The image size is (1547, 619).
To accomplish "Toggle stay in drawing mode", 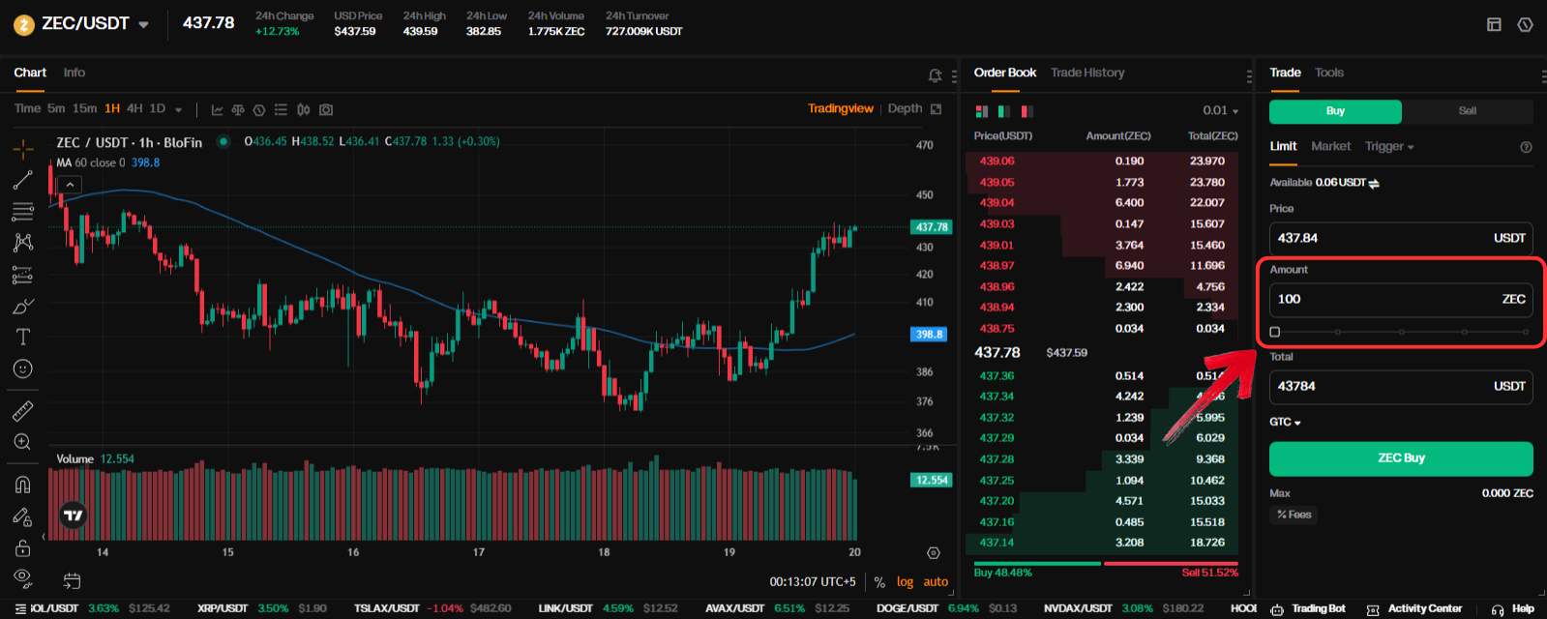I will 23,516.
